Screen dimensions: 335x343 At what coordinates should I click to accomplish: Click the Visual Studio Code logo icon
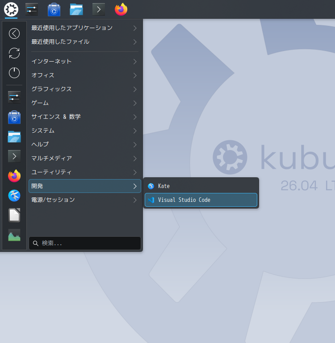(x=151, y=200)
